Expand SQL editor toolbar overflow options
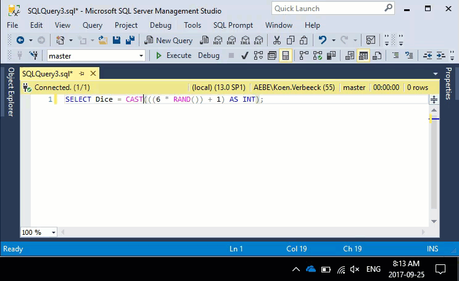The image size is (459, 281). coord(452,55)
